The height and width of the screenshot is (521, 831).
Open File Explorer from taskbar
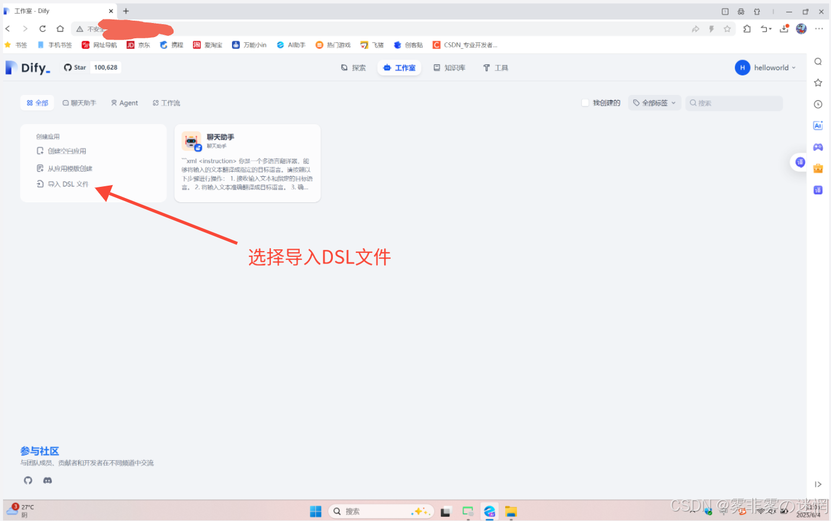pyautogui.click(x=511, y=511)
